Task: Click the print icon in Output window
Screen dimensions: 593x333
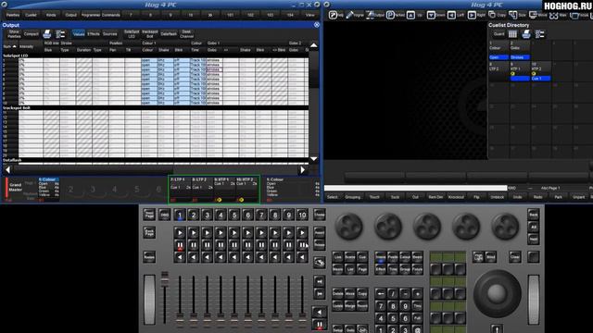Action: click(x=47, y=34)
